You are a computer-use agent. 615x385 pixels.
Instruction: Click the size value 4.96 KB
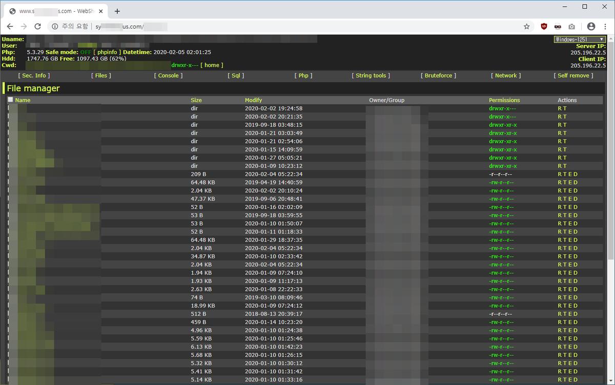pyautogui.click(x=201, y=330)
